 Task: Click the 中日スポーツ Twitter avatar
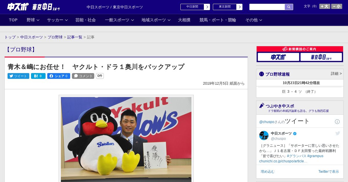(264, 135)
